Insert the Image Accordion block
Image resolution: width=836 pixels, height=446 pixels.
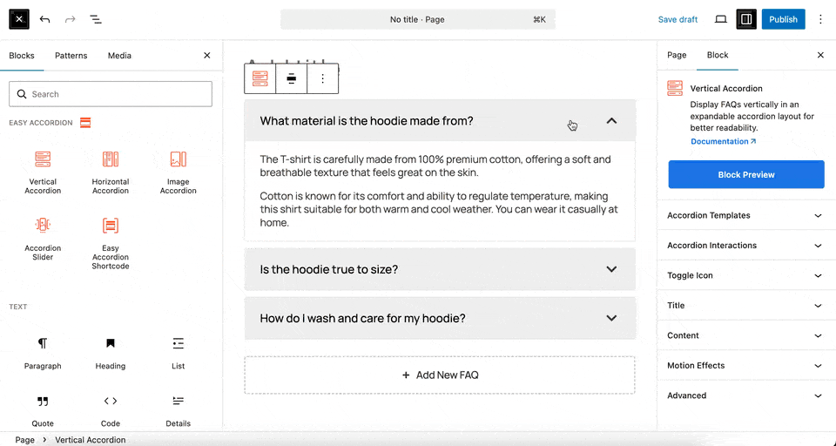point(178,172)
